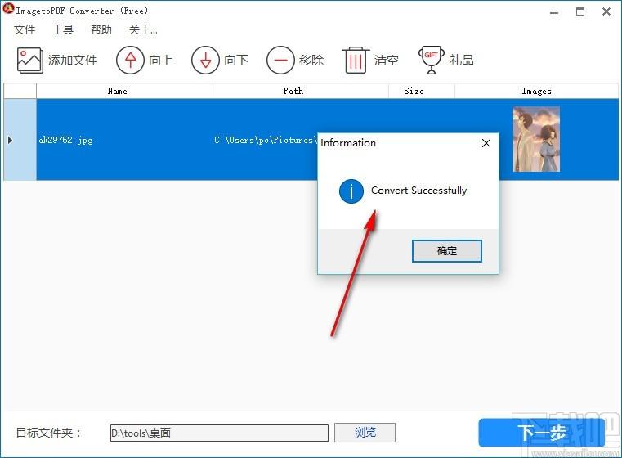Click the Clear trash can icon
The height and width of the screenshot is (458, 622).
(356, 61)
